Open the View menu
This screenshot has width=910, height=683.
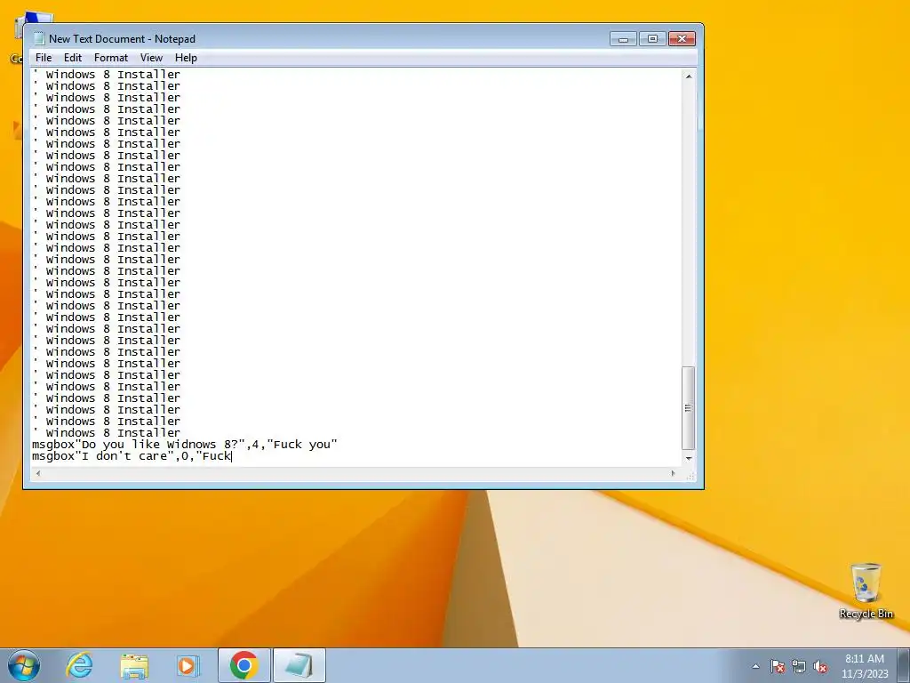coord(151,58)
